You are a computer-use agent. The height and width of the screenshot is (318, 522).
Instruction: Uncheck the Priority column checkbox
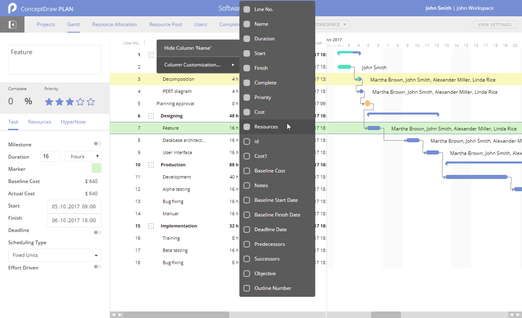coord(247,97)
